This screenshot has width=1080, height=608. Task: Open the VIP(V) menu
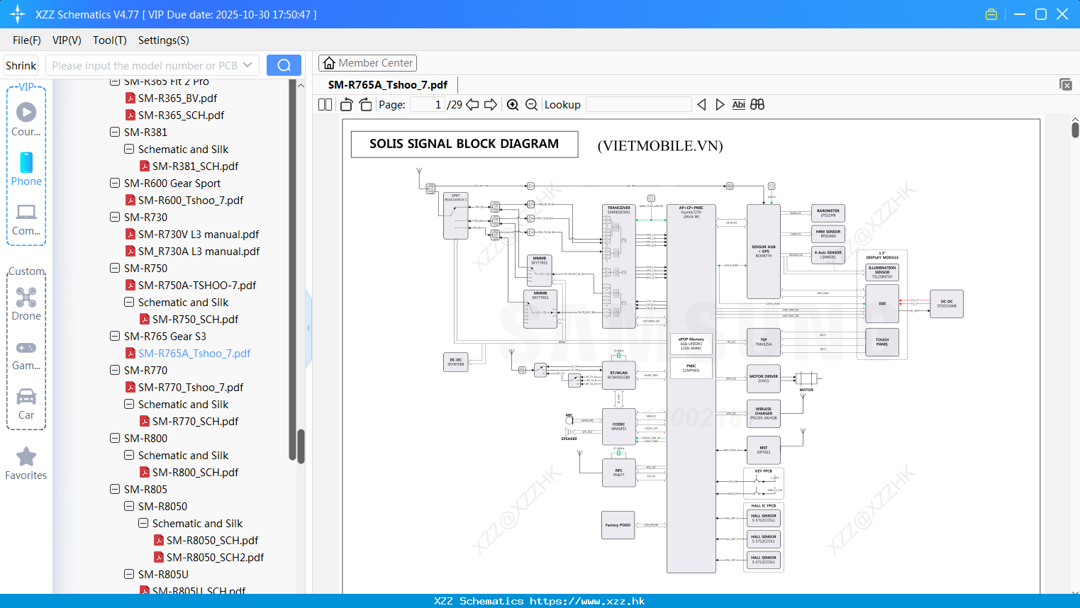(x=67, y=40)
